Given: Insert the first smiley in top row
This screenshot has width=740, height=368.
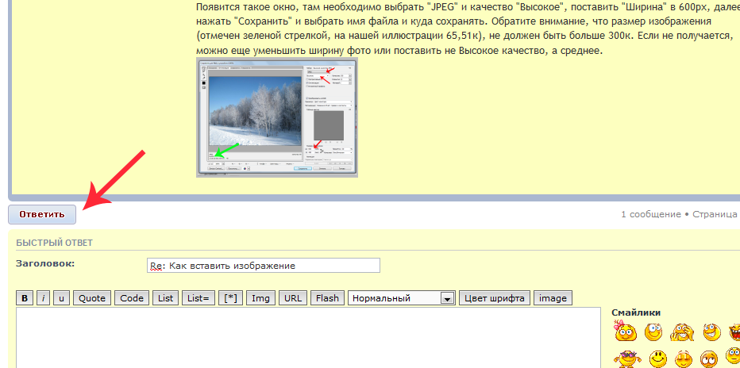Looking at the screenshot, I should tap(626, 332).
